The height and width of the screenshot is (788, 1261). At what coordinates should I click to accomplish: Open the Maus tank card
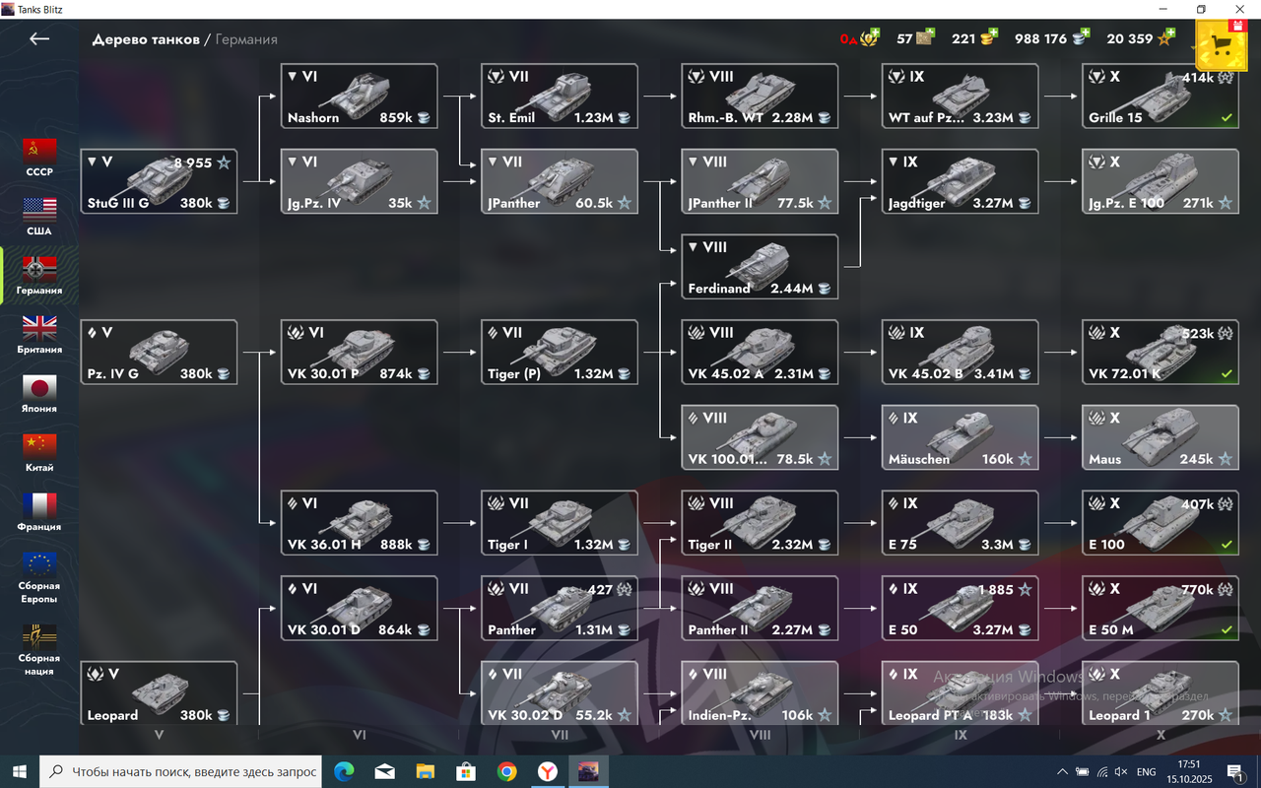[x=1161, y=437]
